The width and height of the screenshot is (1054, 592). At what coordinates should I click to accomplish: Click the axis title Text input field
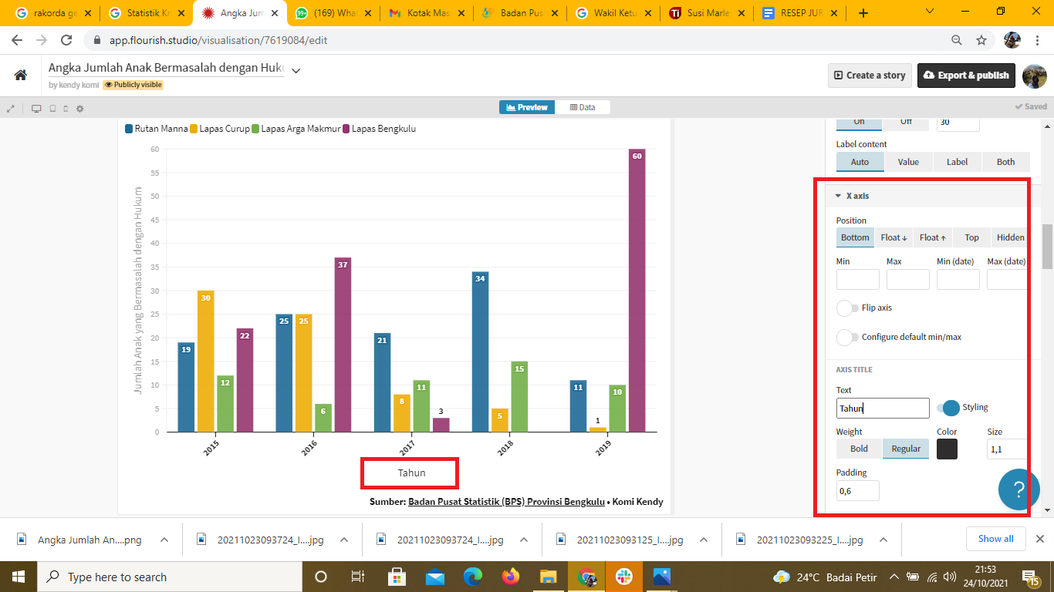point(883,409)
